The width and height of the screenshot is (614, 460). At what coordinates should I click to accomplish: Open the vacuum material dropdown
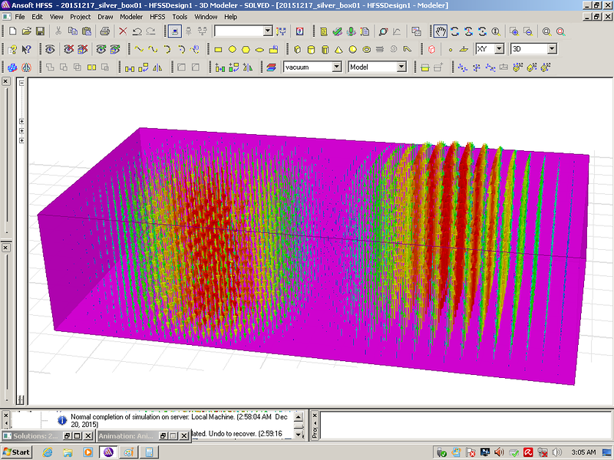pos(336,67)
